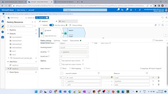Open File Explorer from the taskbar
168x94 pixels.
pyautogui.click(x=79, y=92)
